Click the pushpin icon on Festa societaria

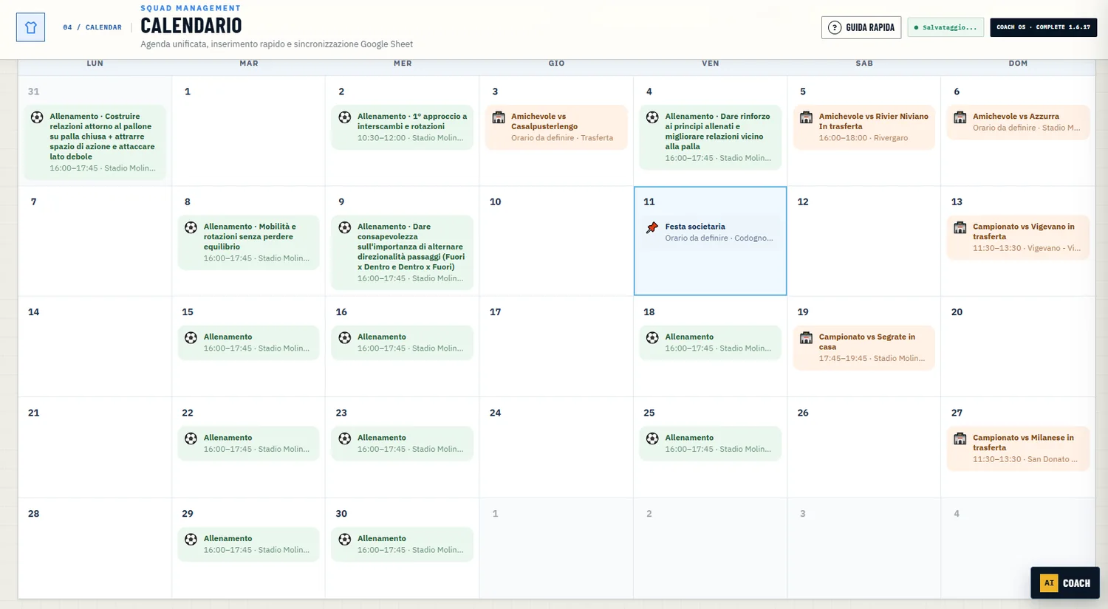(652, 227)
